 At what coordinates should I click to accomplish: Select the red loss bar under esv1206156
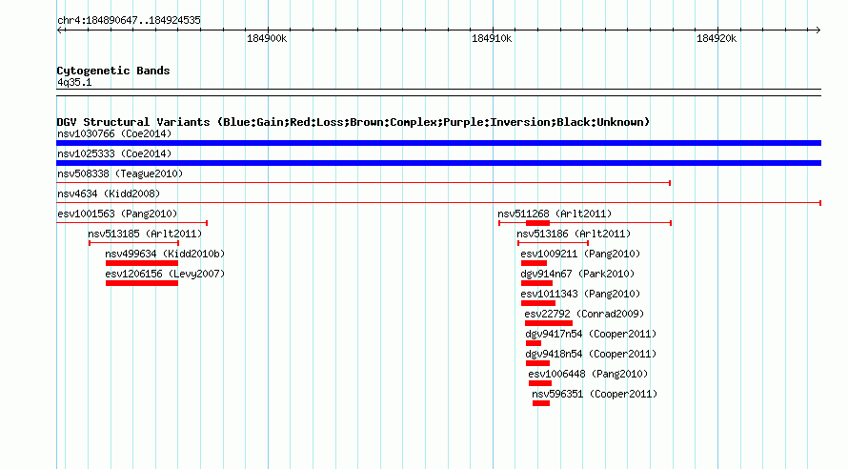click(142, 283)
